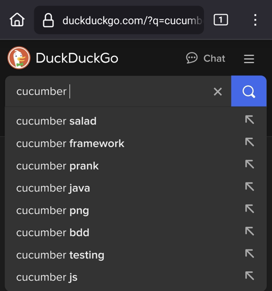
Task: Fill search with 'cucumber java' using arrow
Action: 249,186
